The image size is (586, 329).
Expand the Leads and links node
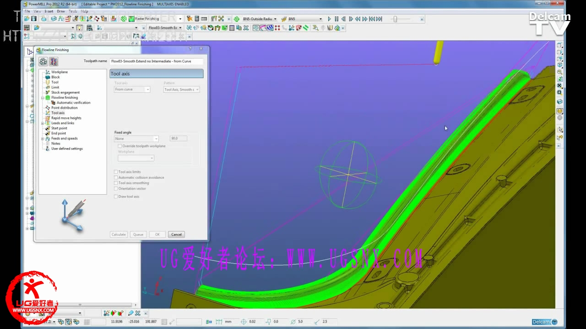pos(43,123)
